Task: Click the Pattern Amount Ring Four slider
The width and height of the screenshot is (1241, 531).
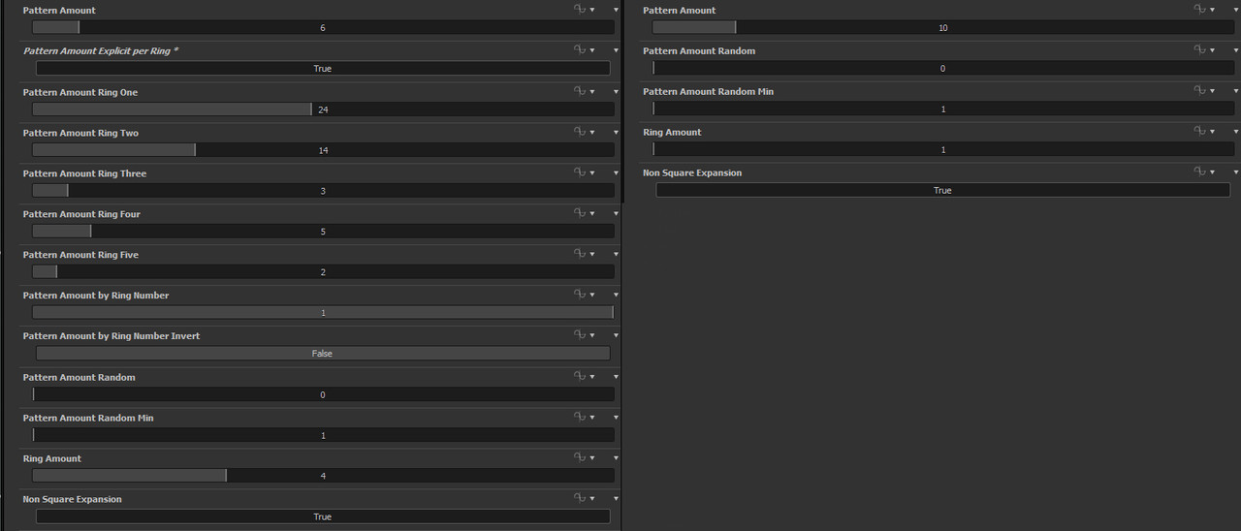Action: [x=323, y=232]
